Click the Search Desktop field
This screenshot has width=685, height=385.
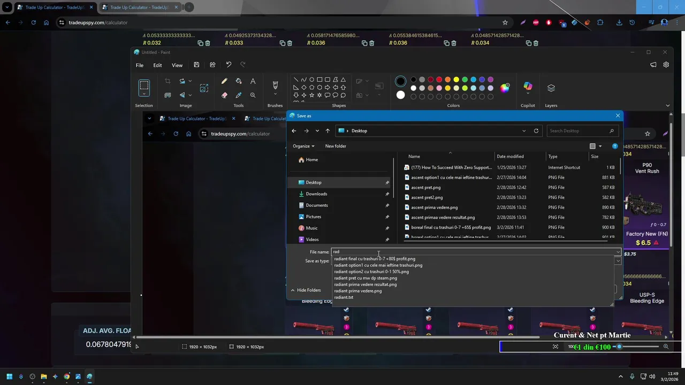point(582,130)
